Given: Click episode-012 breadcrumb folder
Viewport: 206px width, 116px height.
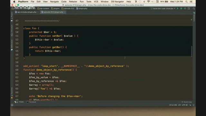Looking at the screenshot, I should click(x=68, y=8).
